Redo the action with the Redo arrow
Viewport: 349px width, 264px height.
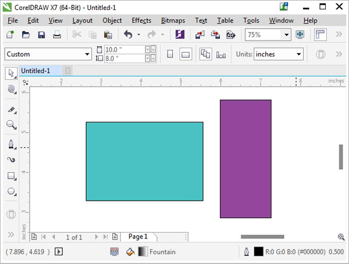click(152, 34)
